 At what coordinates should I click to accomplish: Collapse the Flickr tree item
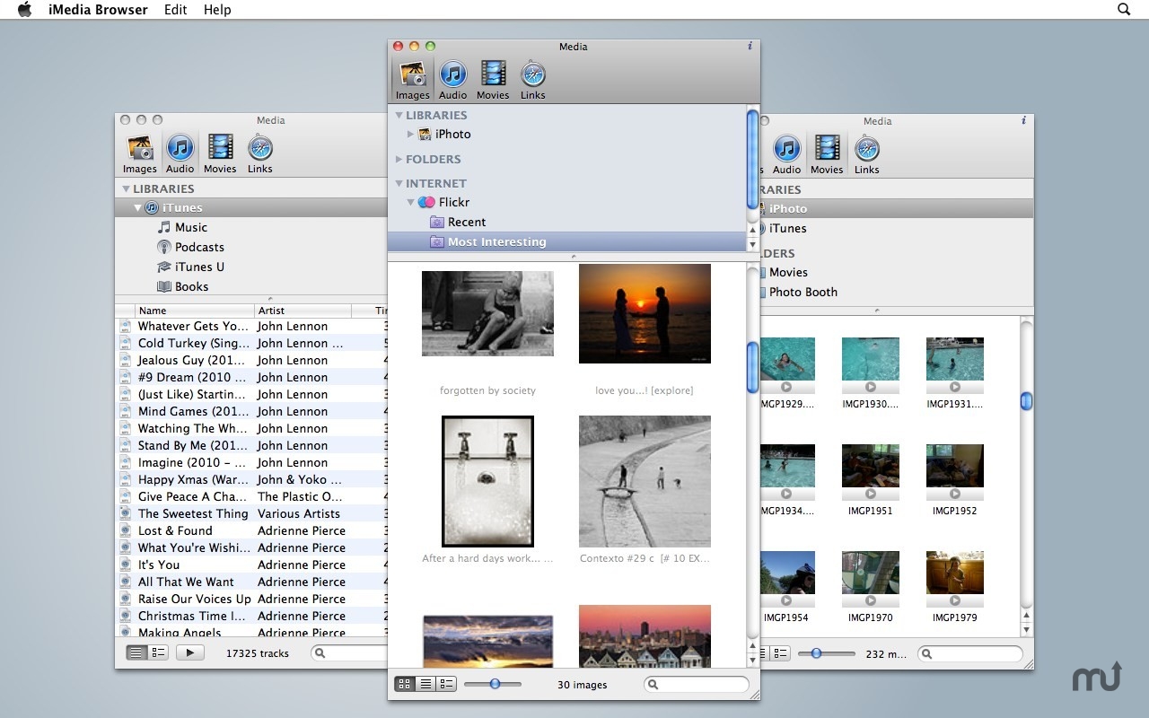410,202
